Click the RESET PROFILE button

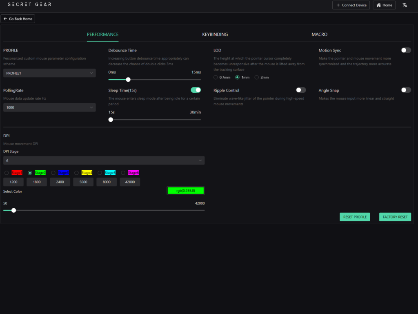[355, 217]
